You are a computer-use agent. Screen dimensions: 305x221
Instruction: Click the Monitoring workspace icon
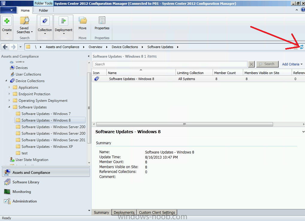coord(7,192)
